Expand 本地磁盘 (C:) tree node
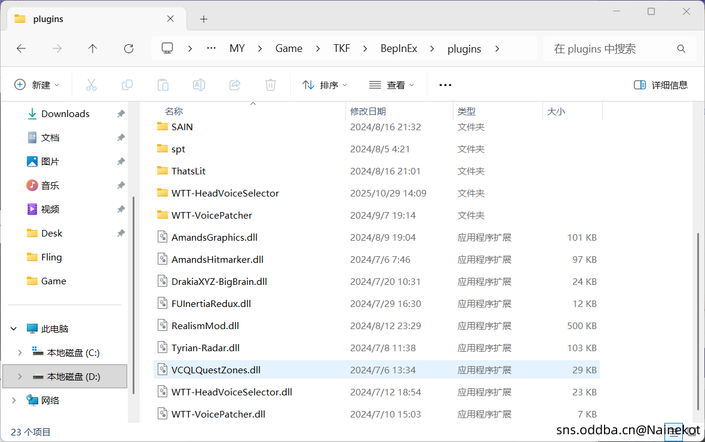The height and width of the screenshot is (442, 705). click(x=20, y=352)
